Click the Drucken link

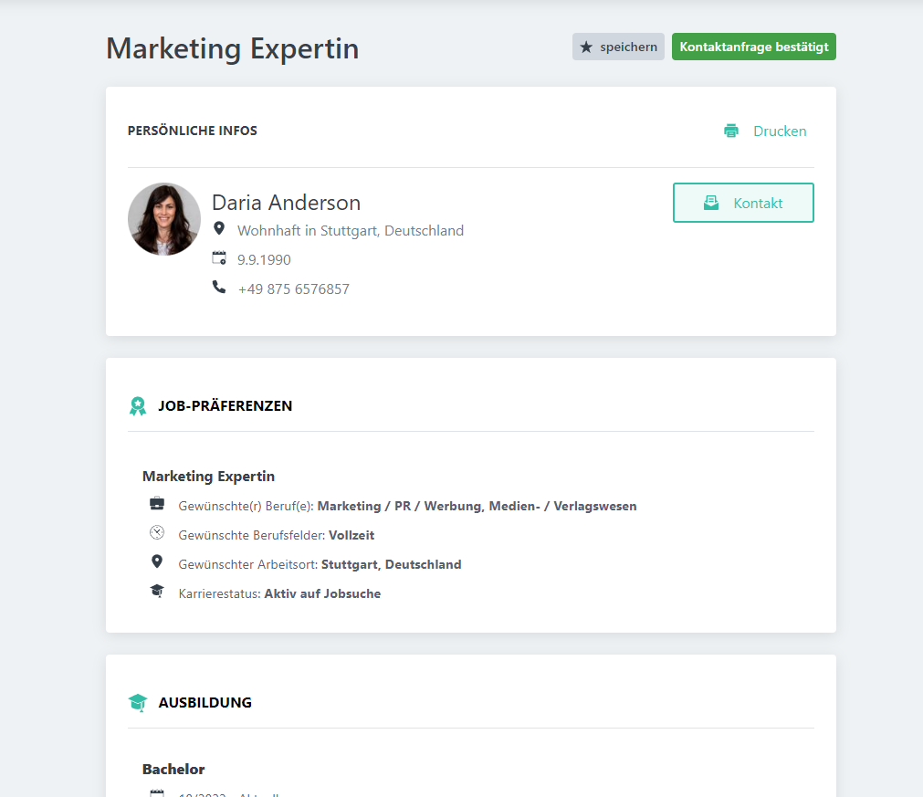[x=780, y=131]
